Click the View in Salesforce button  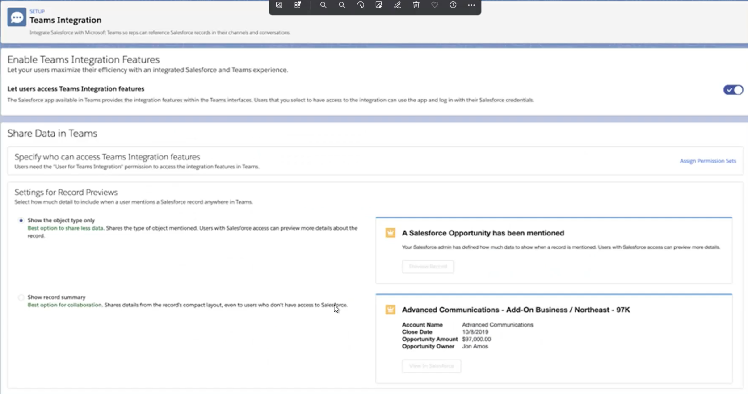(x=431, y=366)
